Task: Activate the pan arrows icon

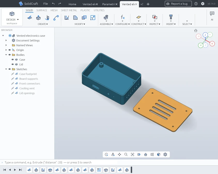Action: 119,154
